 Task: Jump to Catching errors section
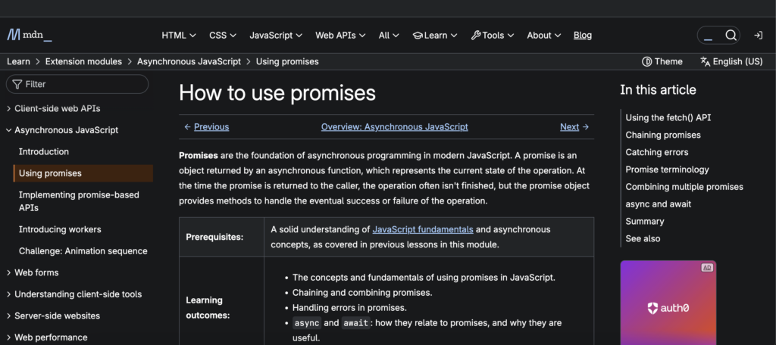(657, 153)
